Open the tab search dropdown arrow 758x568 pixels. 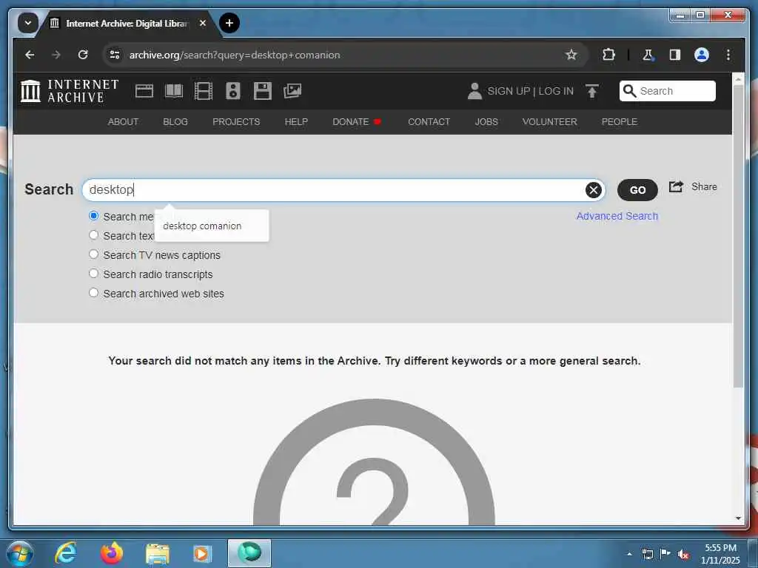click(28, 23)
